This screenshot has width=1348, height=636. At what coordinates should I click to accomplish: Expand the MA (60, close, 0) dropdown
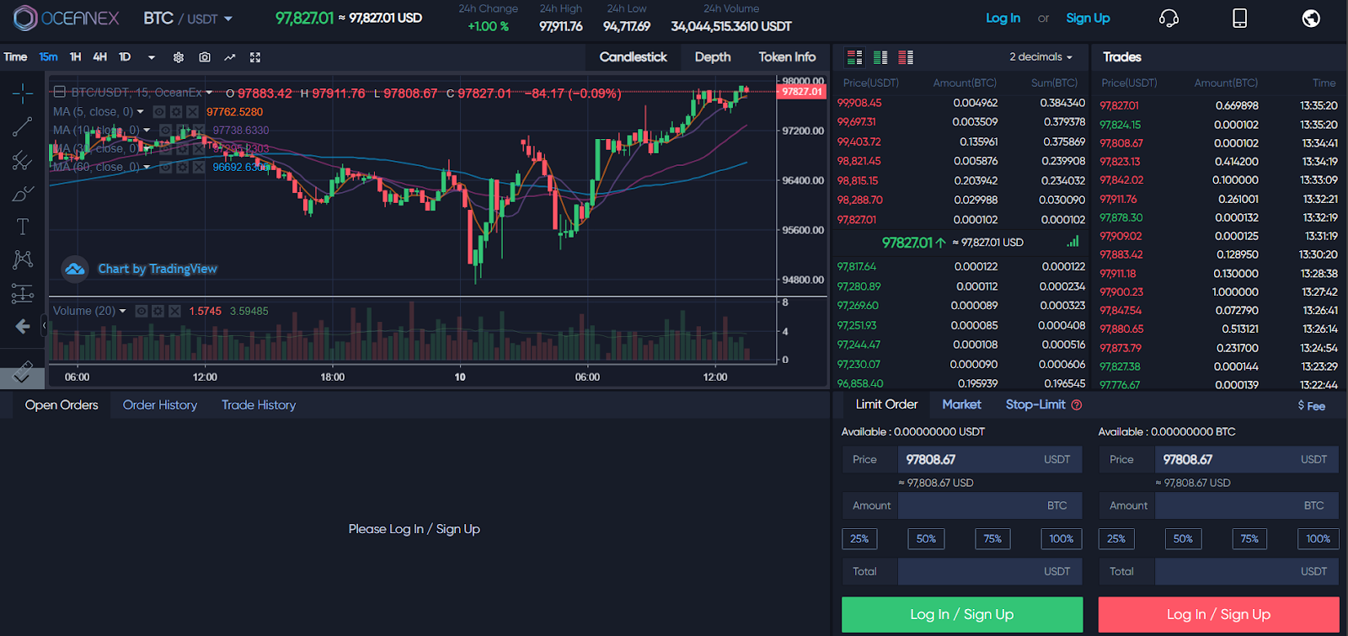pos(147,167)
